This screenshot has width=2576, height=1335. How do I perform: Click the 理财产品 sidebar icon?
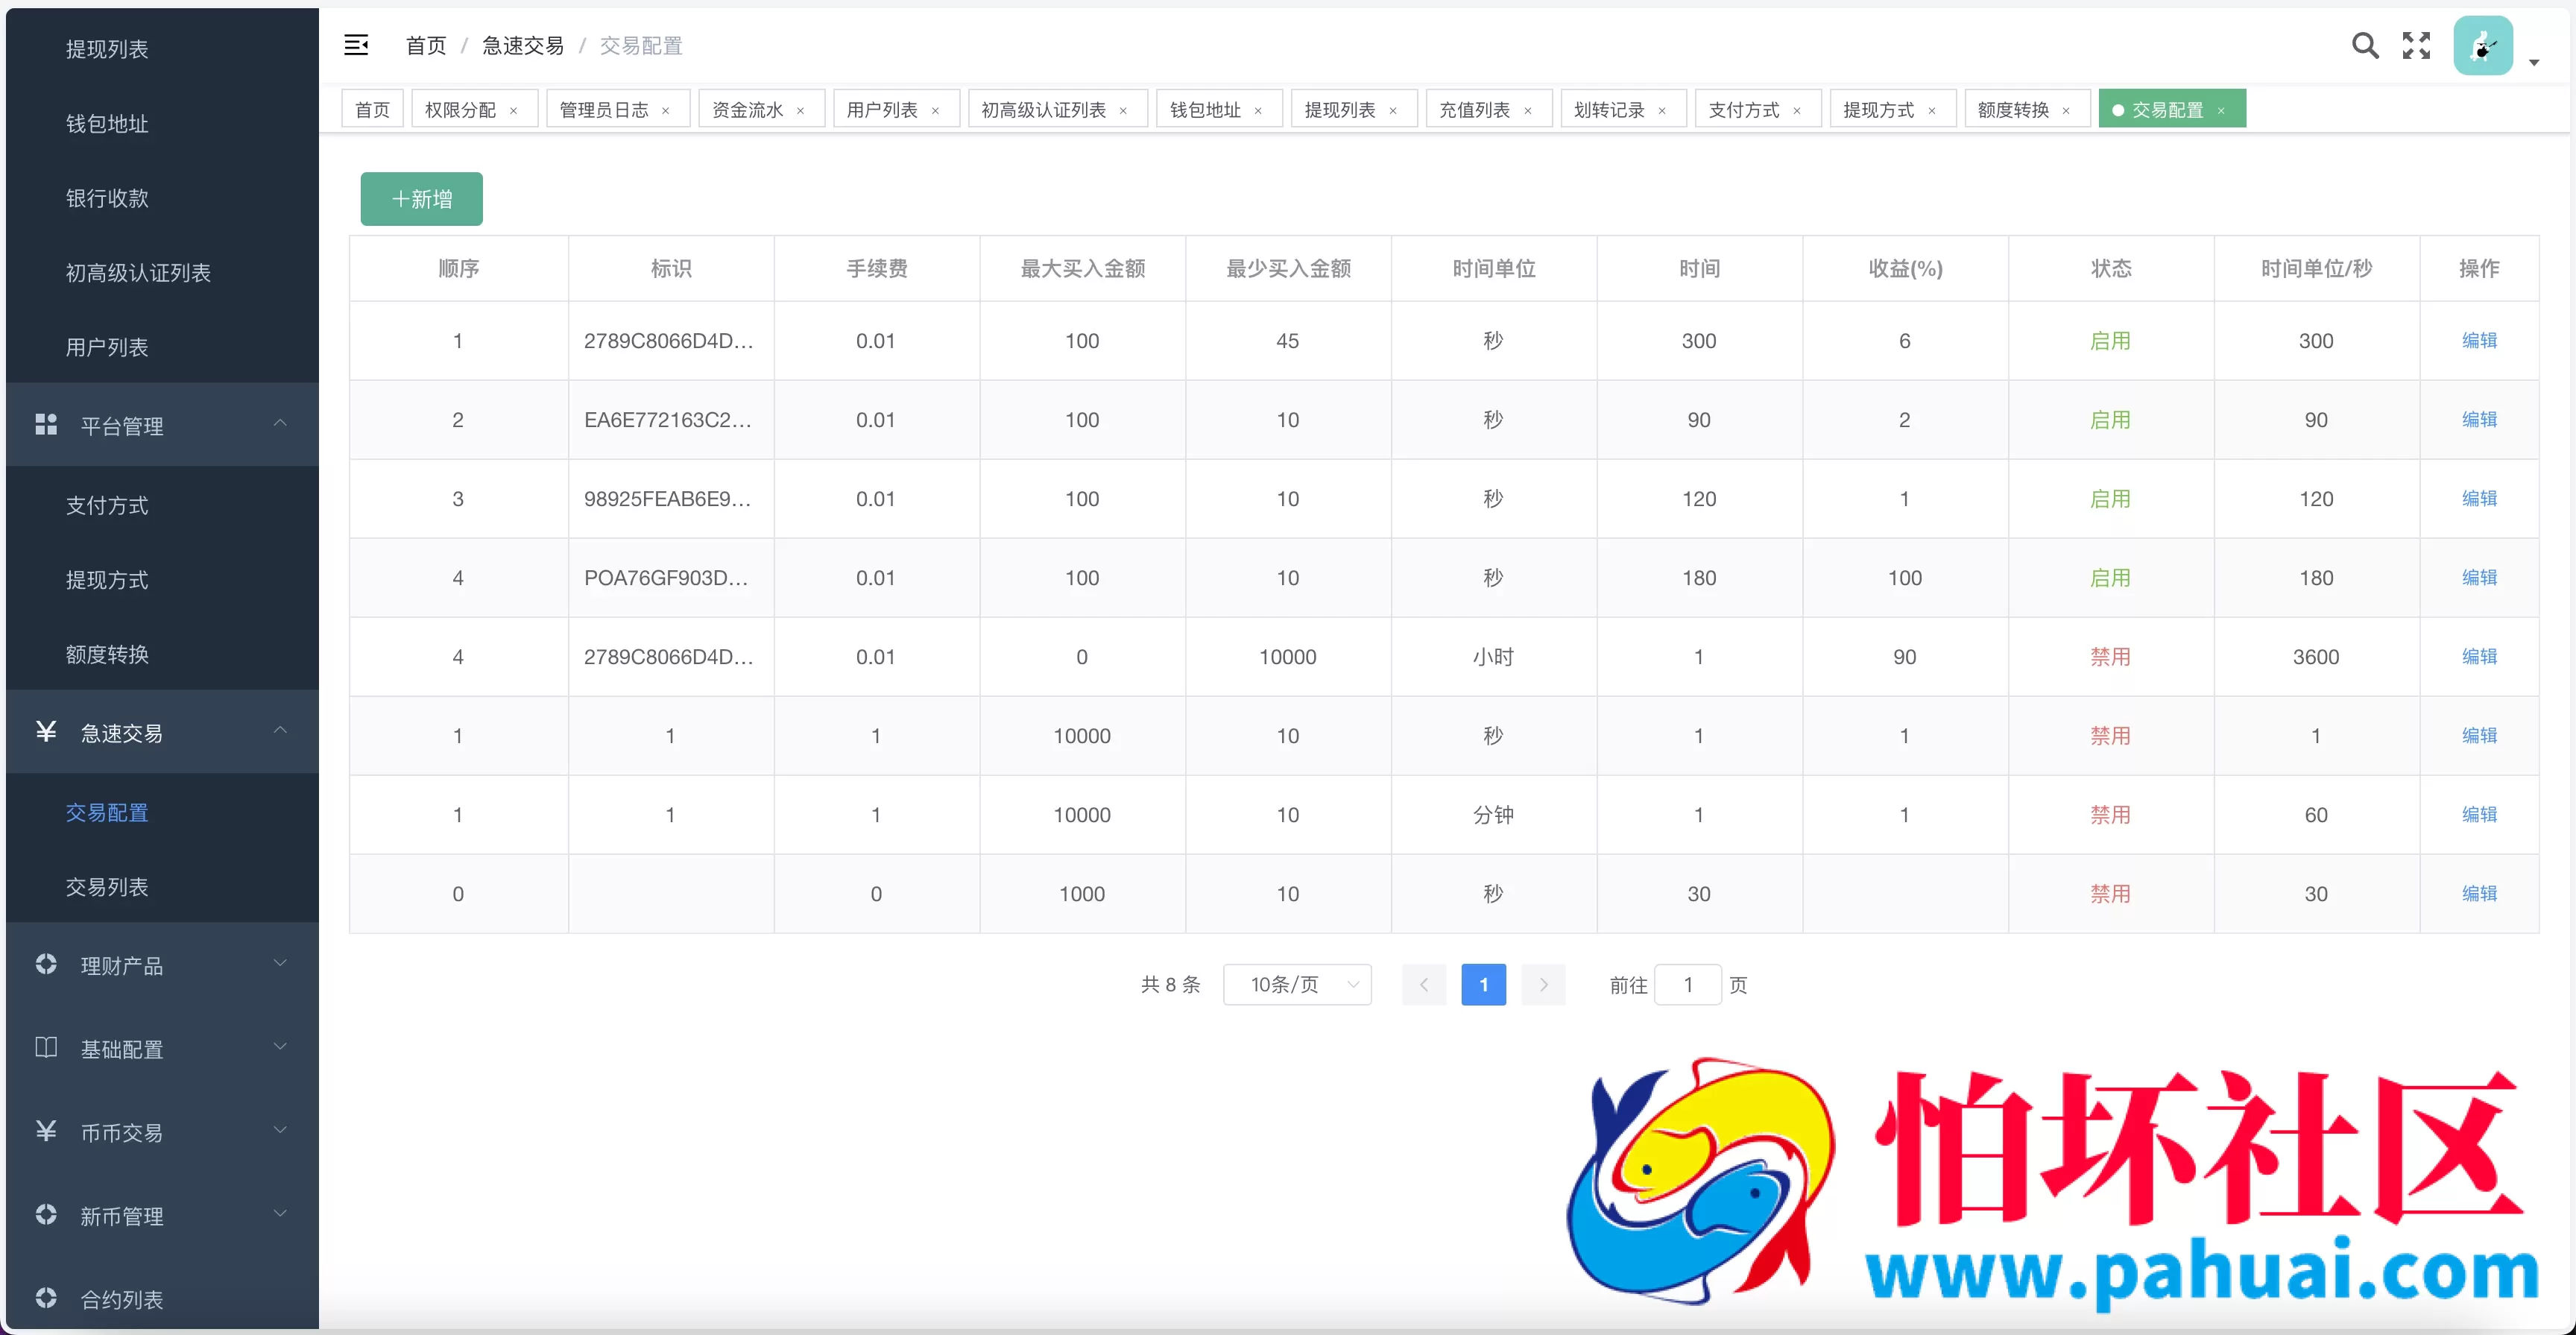pyautogui.click(x=45, y=964)
